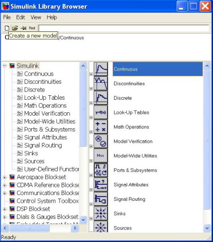This screenshot has width=213, height=242.
Task: Expand the Aerospace Blockset node
Action: click(4, 177)
